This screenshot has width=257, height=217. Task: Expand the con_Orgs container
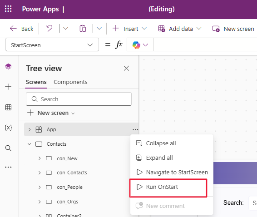pos(40,202)
